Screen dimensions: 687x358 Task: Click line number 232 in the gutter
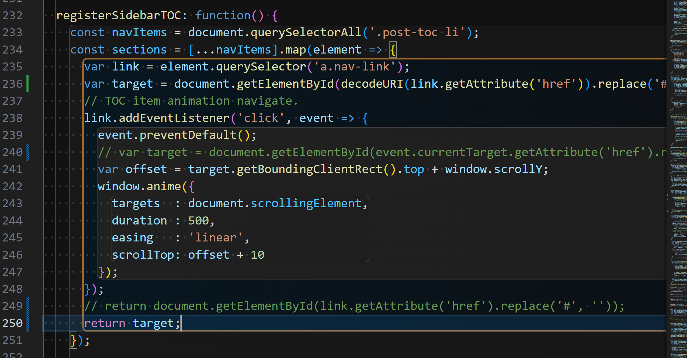[12, 15]
